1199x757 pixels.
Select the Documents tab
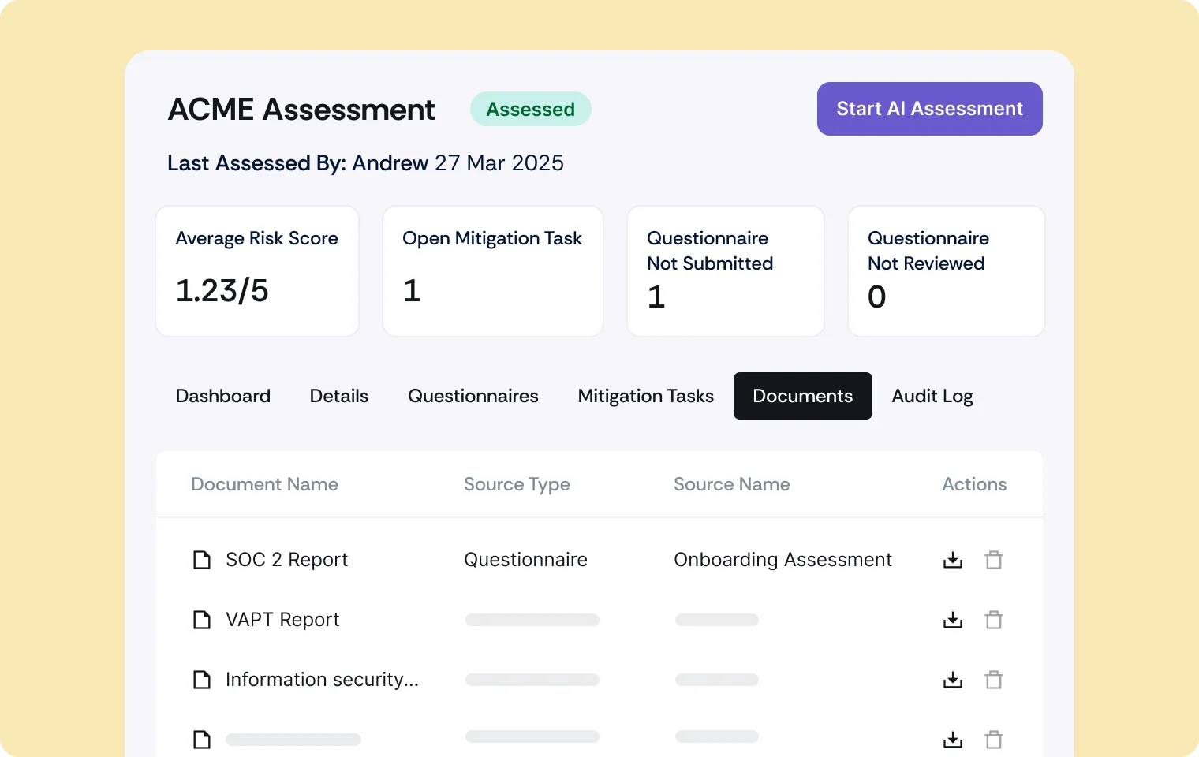803,396
